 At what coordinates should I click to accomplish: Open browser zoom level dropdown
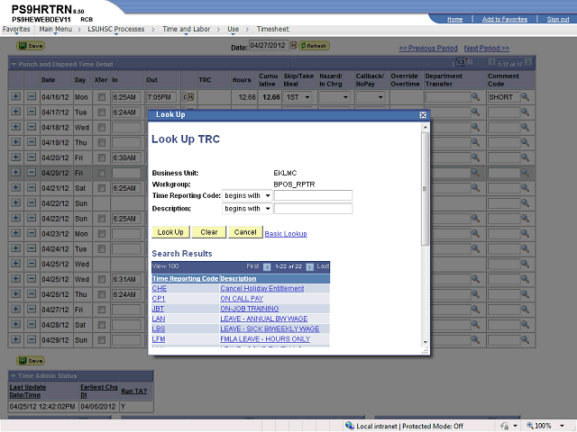562,426
